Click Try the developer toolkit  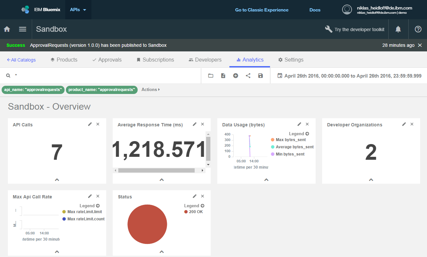tap(359, 29)
